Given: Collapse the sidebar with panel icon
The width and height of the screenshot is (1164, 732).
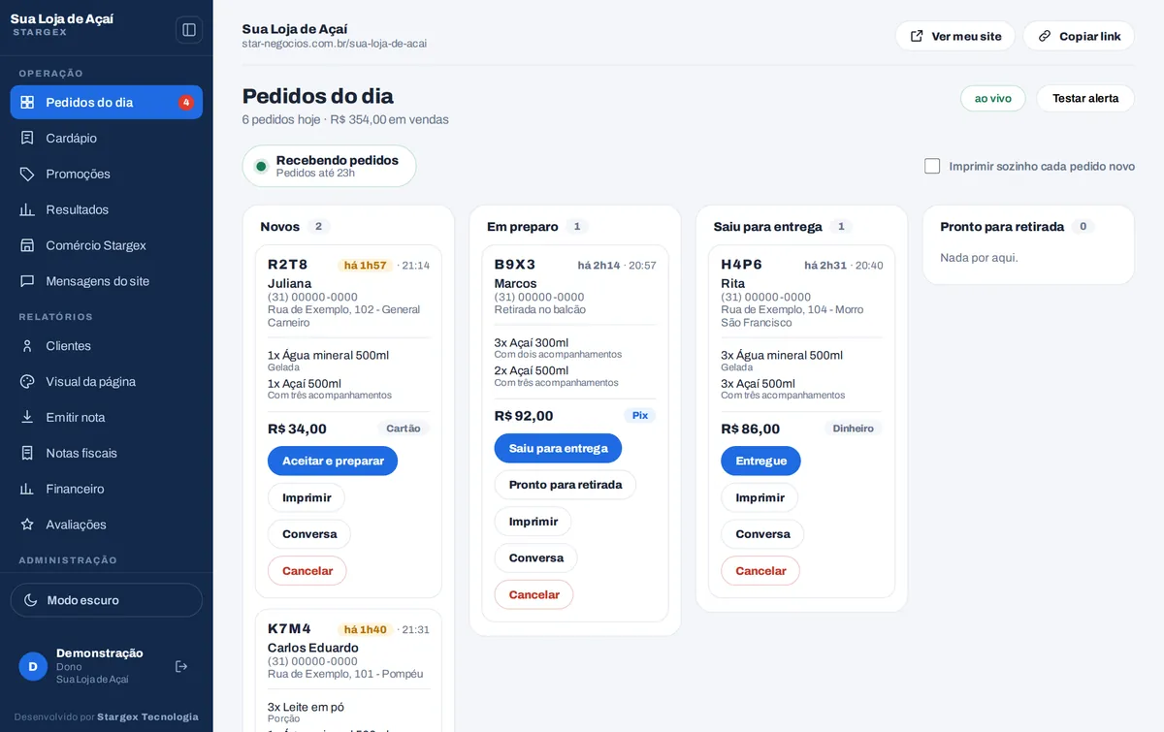Looking at the screenshot, I should [189, 30].
